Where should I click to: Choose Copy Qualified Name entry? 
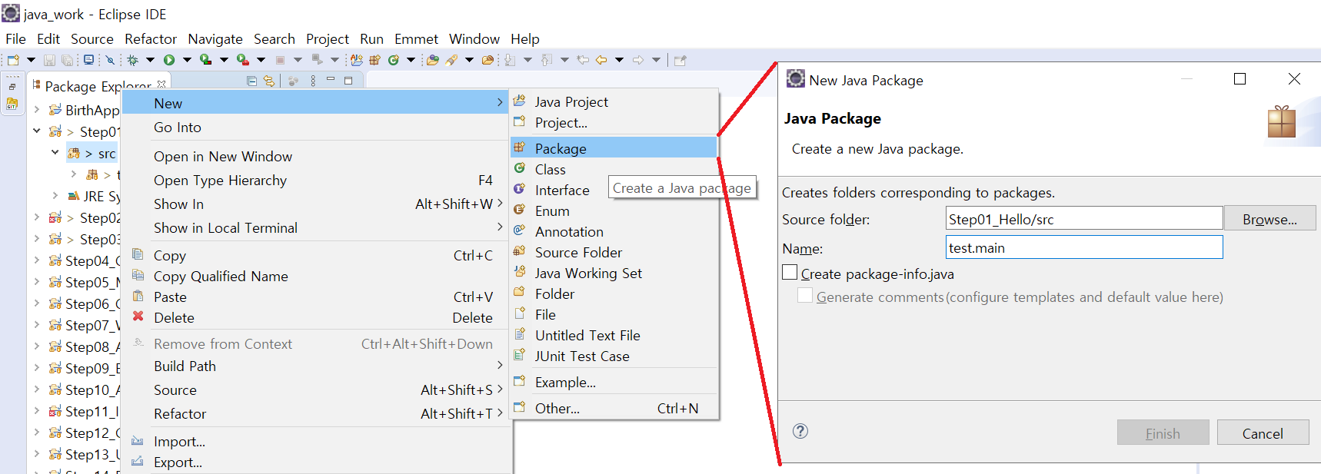(315, 276)
